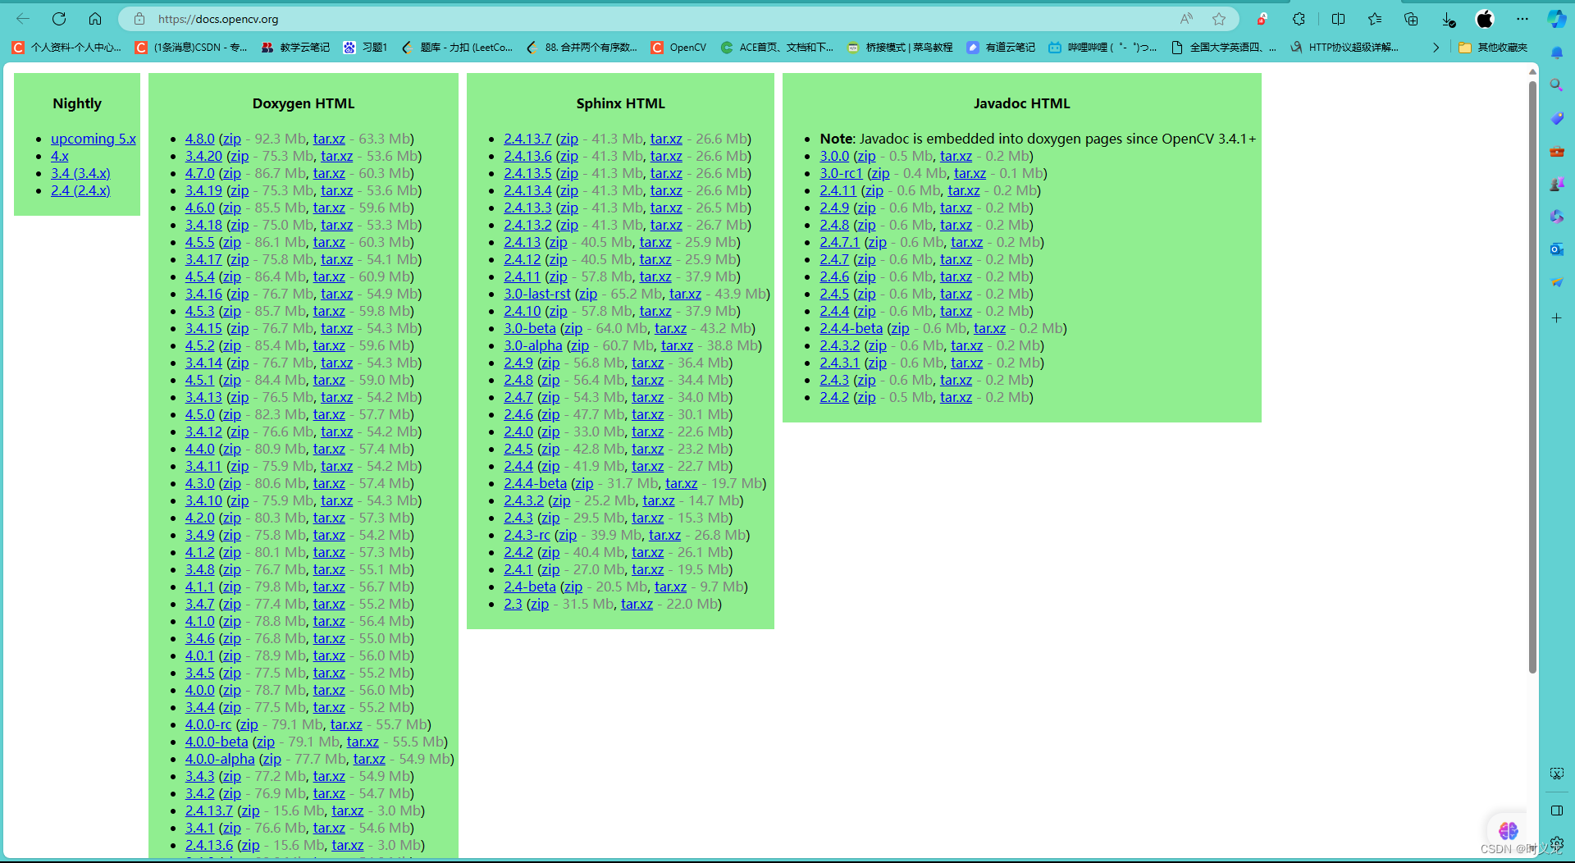Download the zip for Doxygen 4.8.0
This screenshot has width=1575, height=863.
232,139
